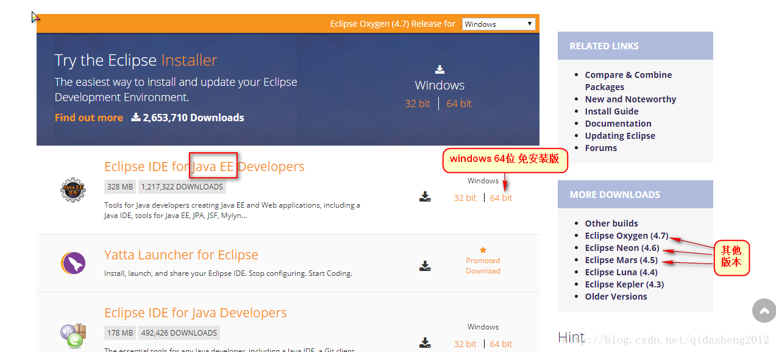
Task: Select 32 bit for Java EE Developers
Action: click(465, 198)
